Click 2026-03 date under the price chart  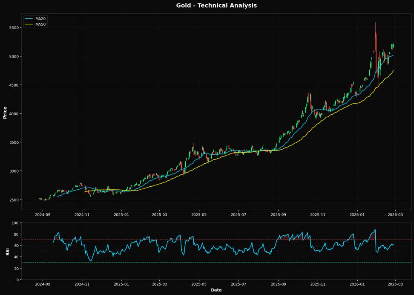[395, 214]
